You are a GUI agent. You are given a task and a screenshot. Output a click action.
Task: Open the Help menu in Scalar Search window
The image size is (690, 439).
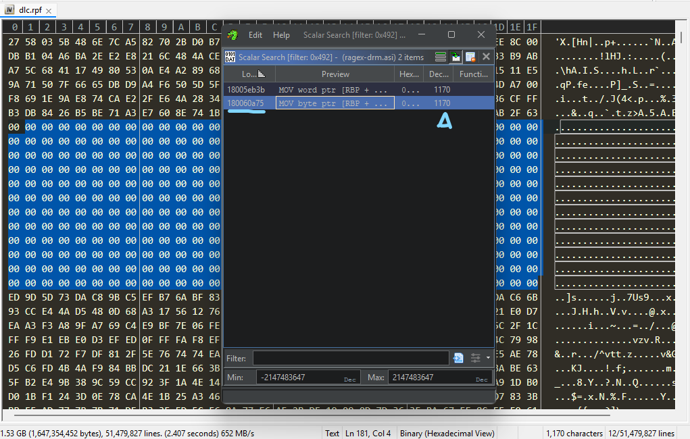(x=281, y=35)
